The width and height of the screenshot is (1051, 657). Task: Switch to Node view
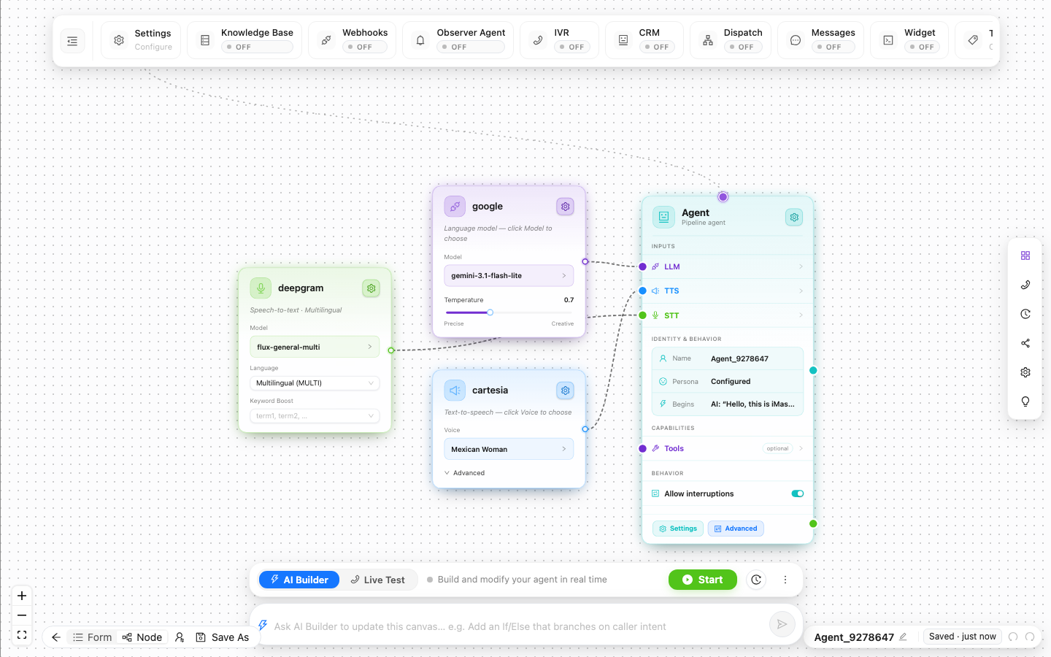pyautogui.click(x=142, y=637)
